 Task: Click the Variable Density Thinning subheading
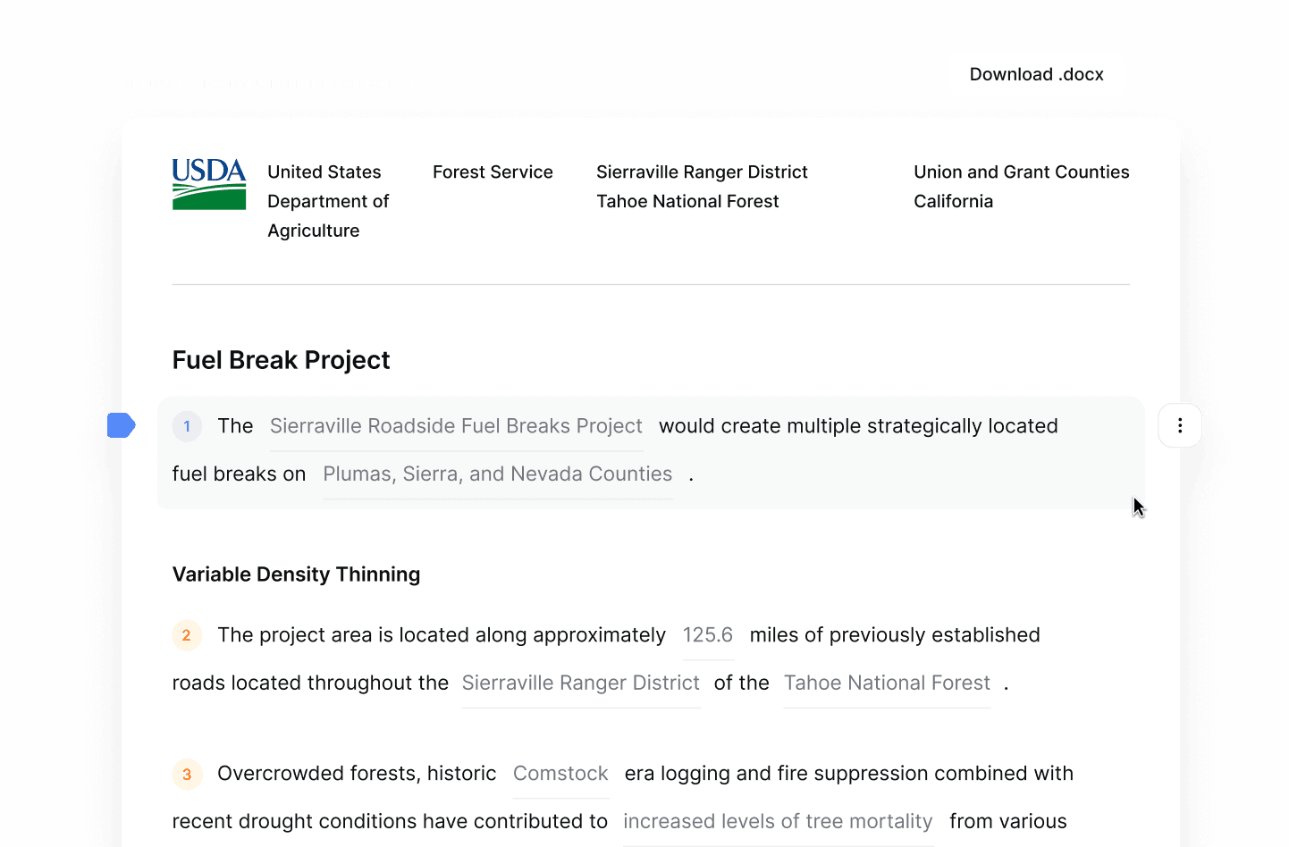coord(296,574)
